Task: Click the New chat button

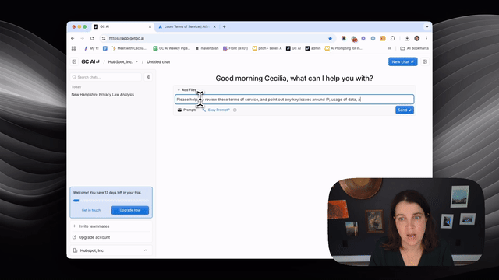Action: pos(402,61)
